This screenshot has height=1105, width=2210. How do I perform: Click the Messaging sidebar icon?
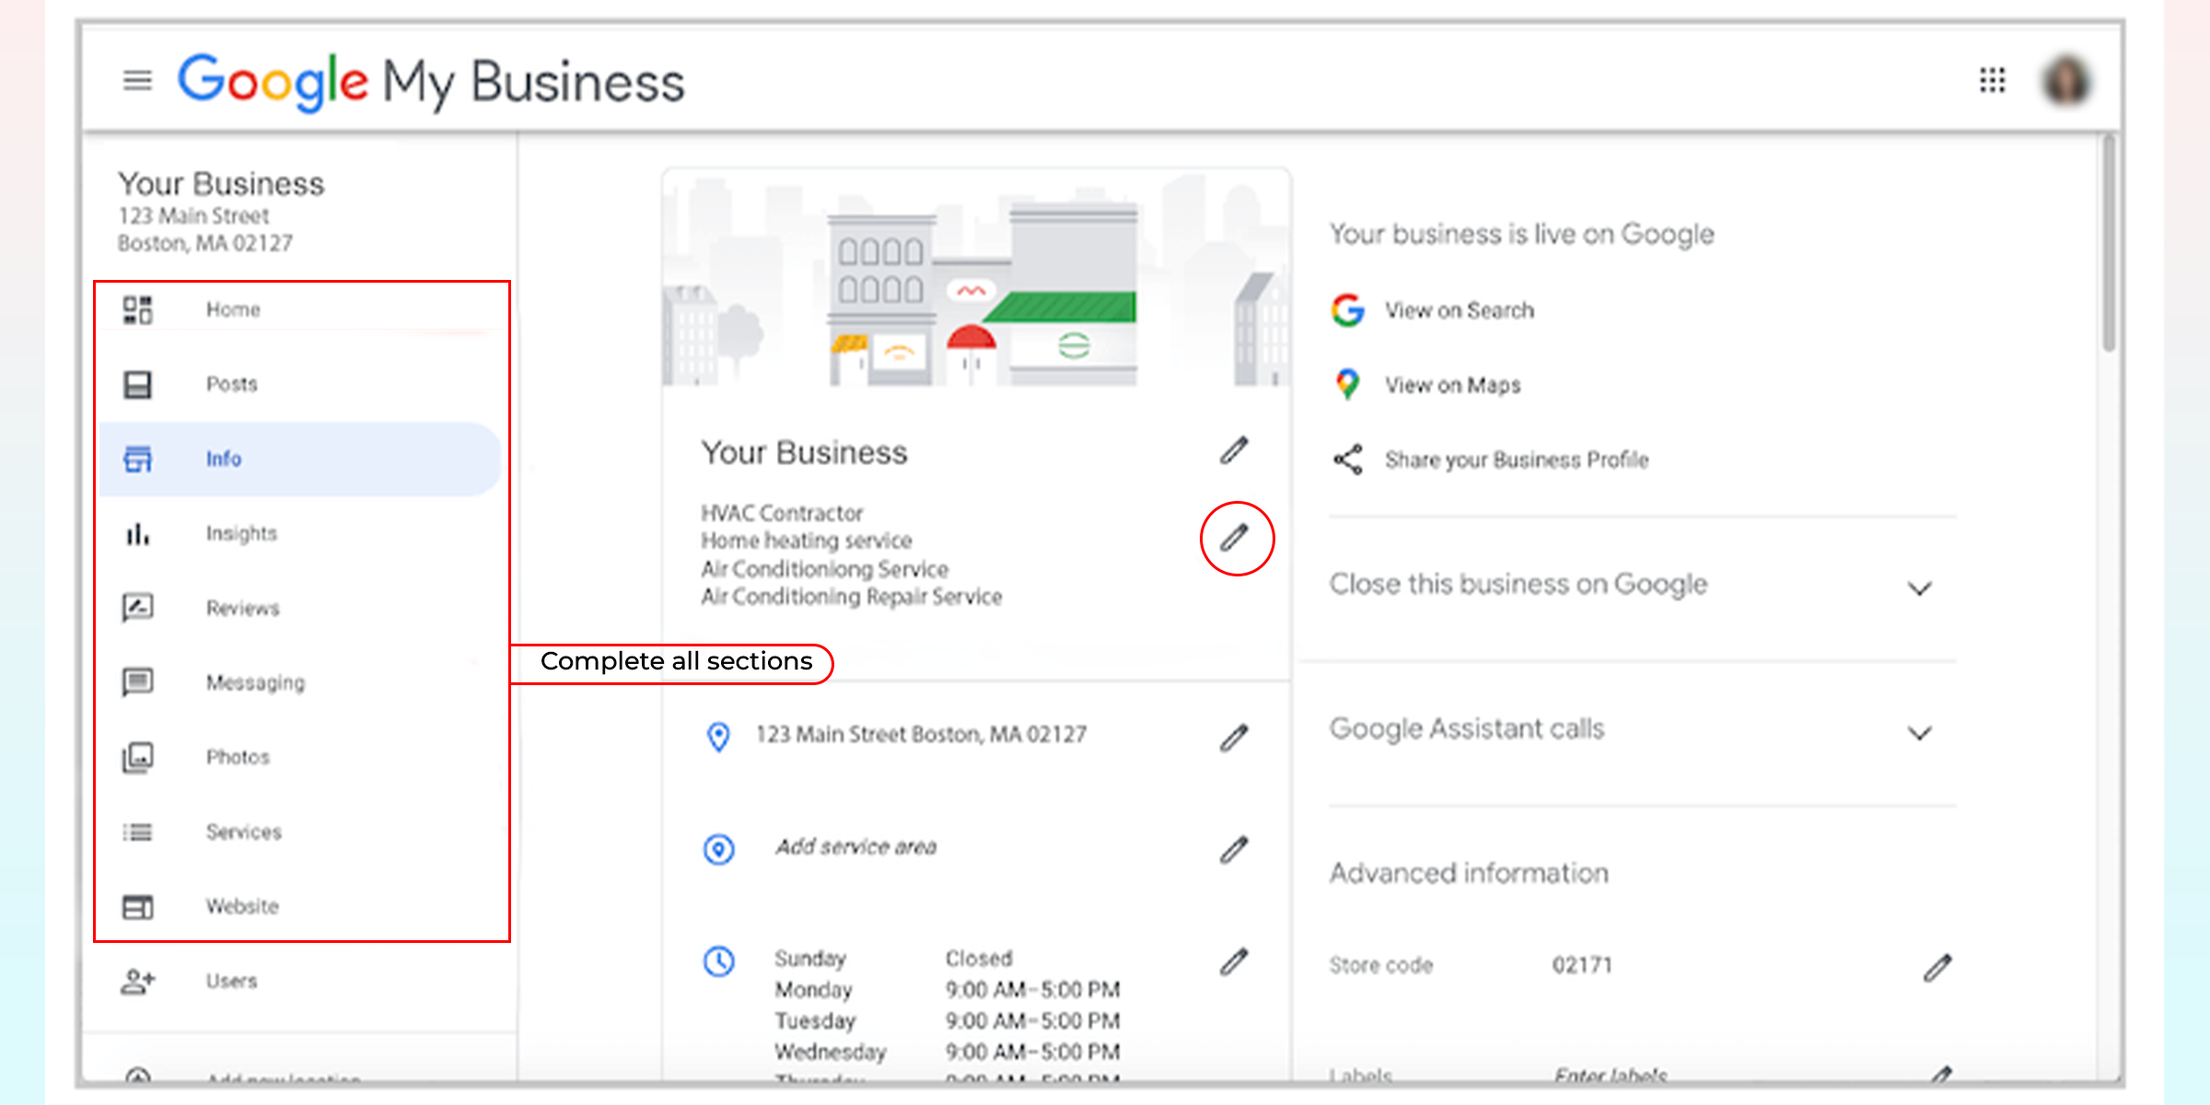click(144, 680)
